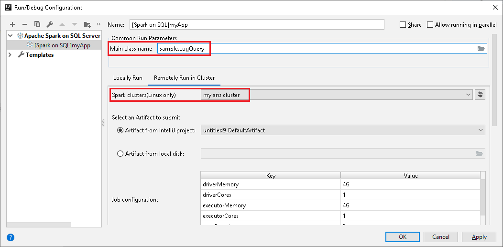Browse for main class folder icon
503x247 pixels.
tap(481, 48)
